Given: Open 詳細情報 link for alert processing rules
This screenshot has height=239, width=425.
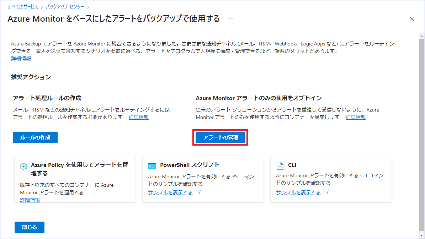Looking at the screenshot, I should point(138,117).
